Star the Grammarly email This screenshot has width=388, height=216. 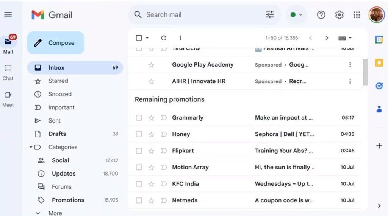(x=151, y=118)
